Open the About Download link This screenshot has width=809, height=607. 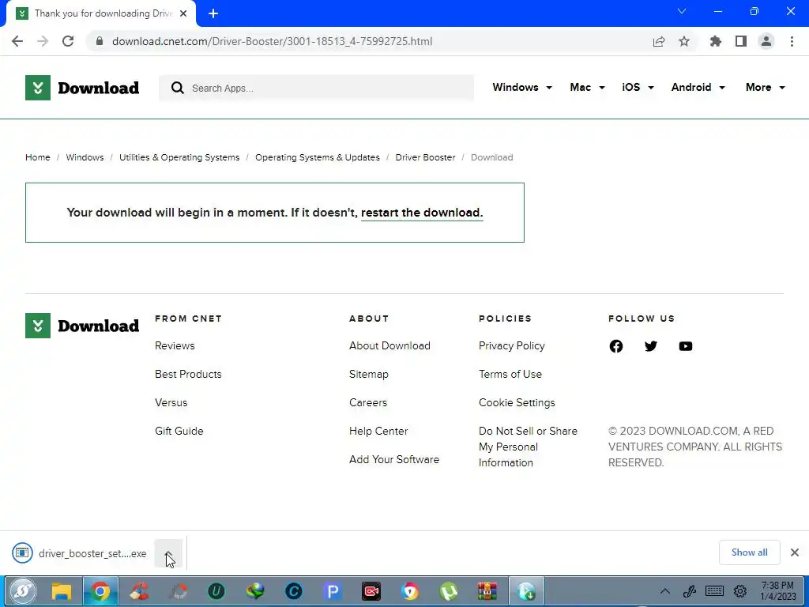(389, 346)
